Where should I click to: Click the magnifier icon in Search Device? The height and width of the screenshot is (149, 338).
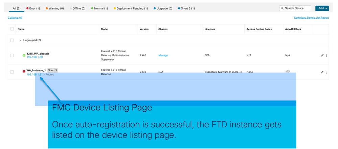[282, 8]
